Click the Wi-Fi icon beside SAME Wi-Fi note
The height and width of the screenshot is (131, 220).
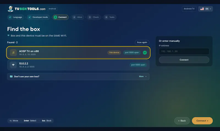pyautogui.click(x=9, y=36)
